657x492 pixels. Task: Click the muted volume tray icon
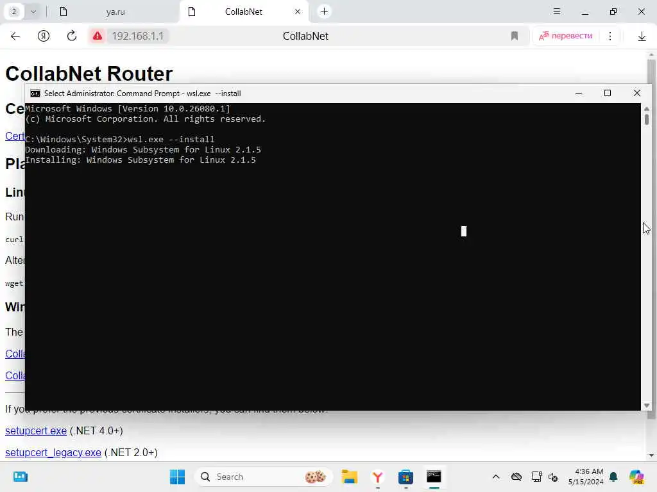click(553, 477)
